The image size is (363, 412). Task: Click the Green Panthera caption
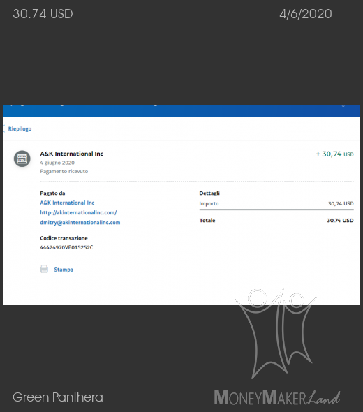(x=58, y=397)
